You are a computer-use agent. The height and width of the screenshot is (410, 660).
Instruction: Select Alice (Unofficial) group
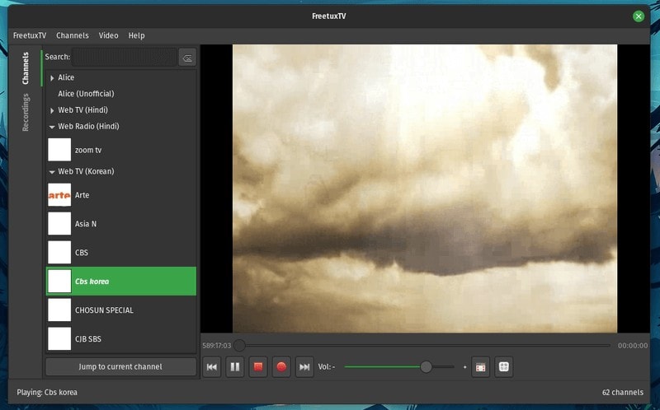click(x=86, y=94)
